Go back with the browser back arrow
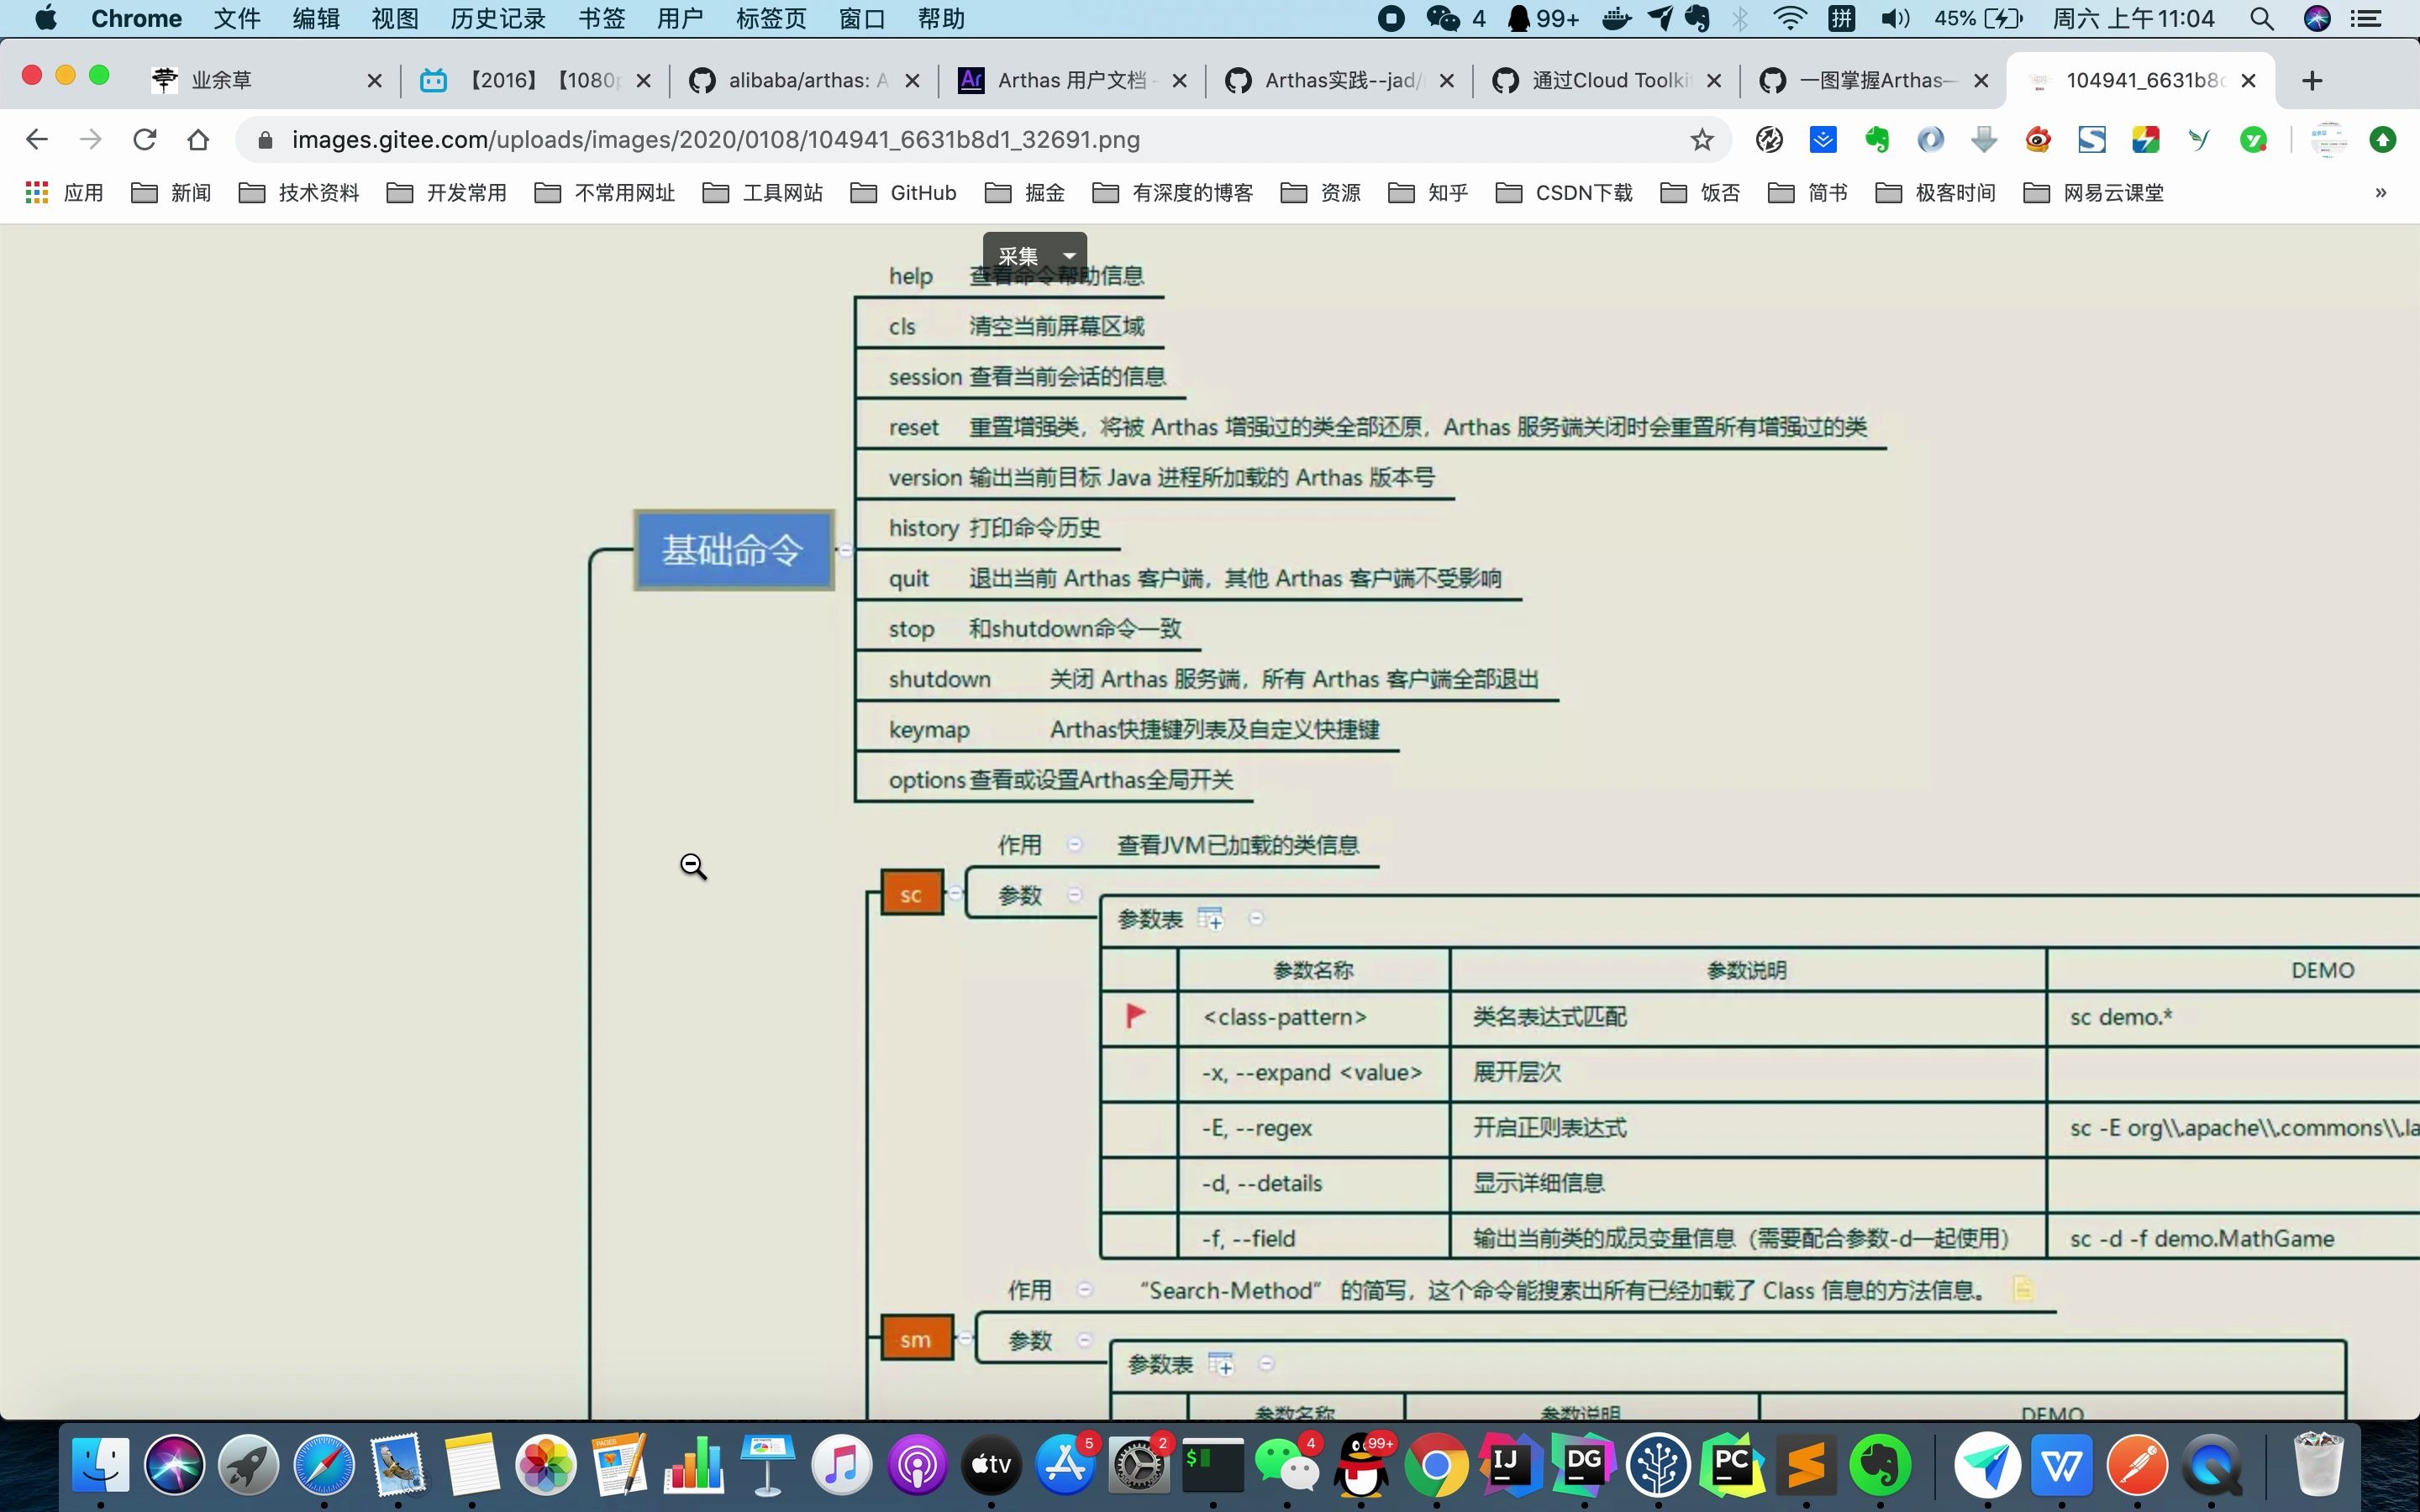Viewport: 2420px width, 1512px height. (x=37, y=140)
